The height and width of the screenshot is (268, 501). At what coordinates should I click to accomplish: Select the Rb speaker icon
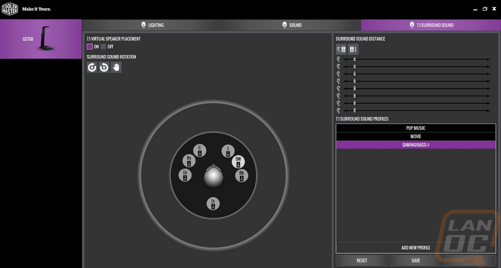tap(241, 176)
